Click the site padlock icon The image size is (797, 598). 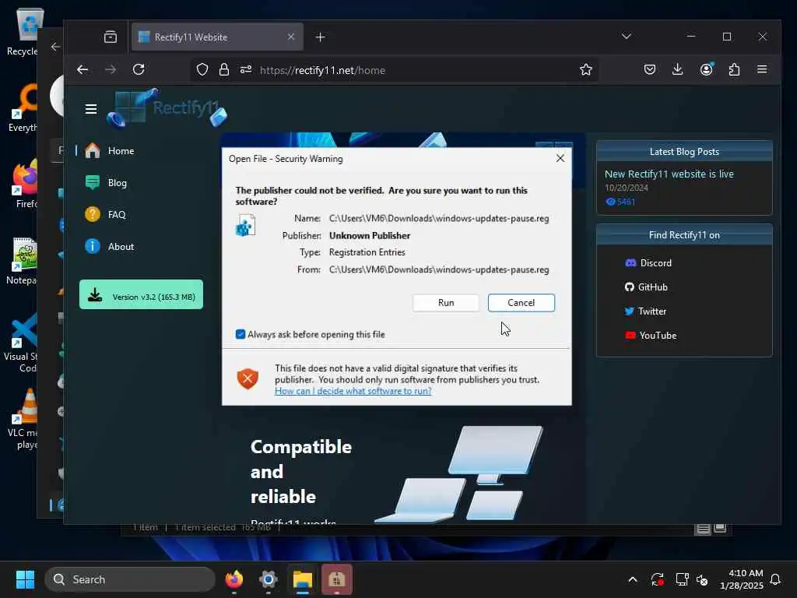point(223,69)
